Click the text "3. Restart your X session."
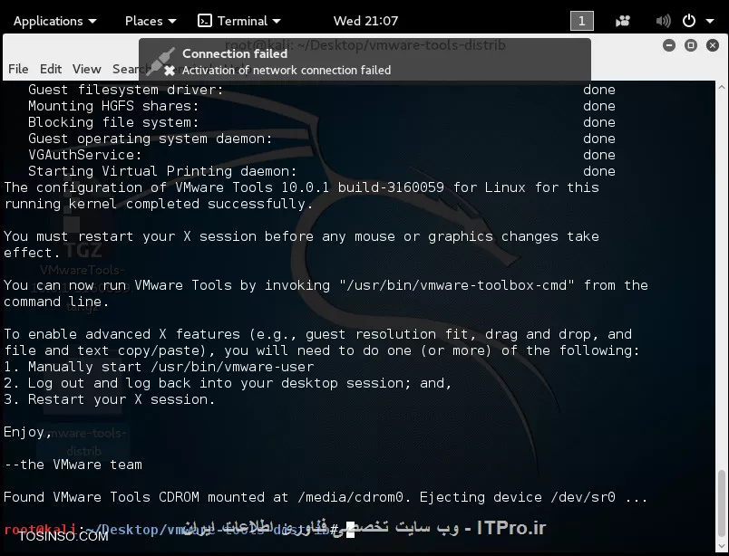 click(109, 399)
